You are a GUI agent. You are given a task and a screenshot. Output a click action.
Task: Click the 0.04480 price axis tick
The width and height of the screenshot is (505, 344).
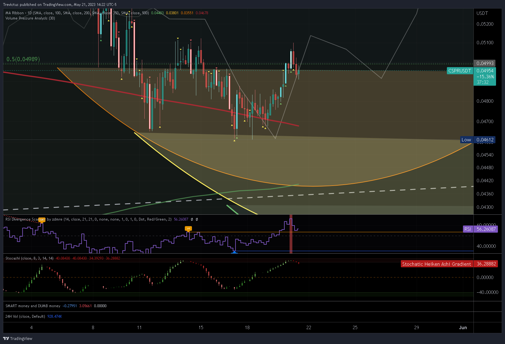(485, 168)
